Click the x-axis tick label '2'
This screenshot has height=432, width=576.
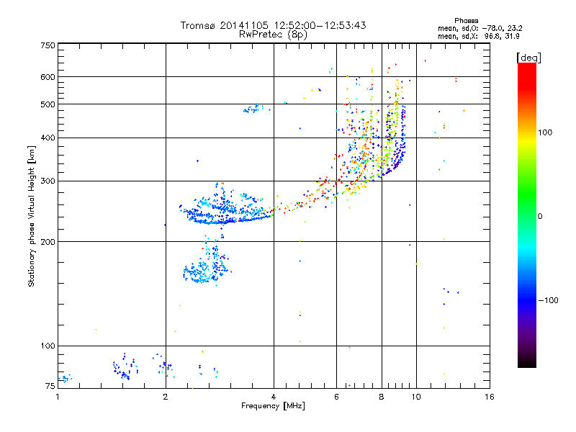166,397
